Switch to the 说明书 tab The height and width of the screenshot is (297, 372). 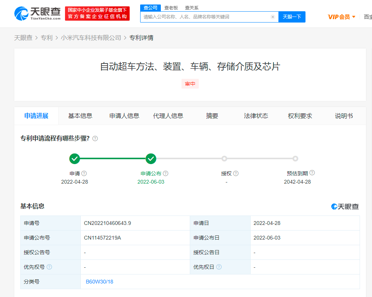343,116
